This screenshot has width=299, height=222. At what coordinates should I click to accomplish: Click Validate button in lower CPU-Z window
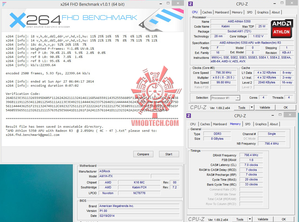pyautogui.click(x=263, y=219)
